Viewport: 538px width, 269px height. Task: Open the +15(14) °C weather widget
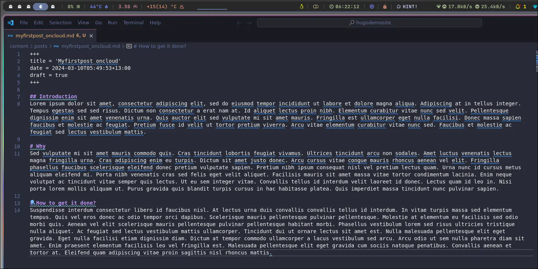pos(166,6)
